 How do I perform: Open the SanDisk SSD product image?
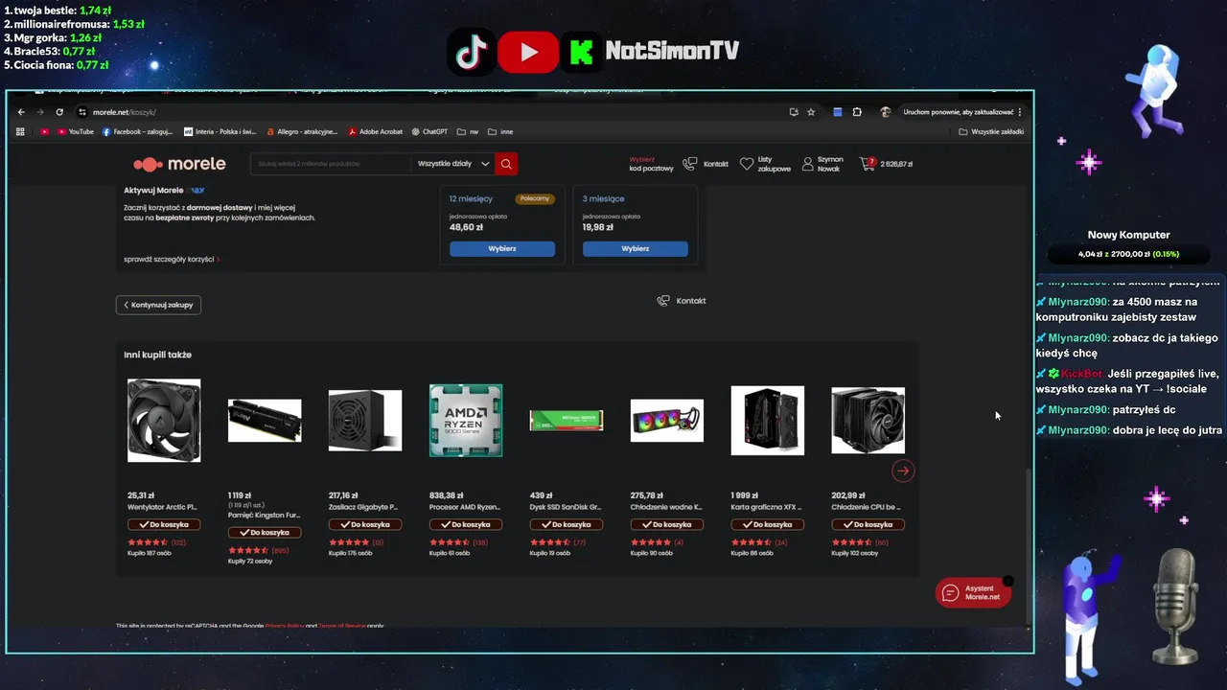coord(567,421)
